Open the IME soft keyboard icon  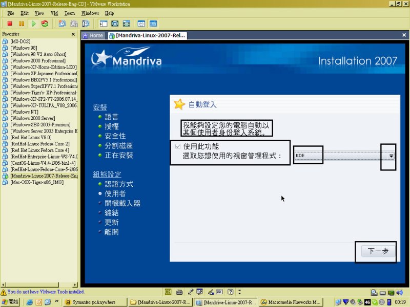coord(179,292)
